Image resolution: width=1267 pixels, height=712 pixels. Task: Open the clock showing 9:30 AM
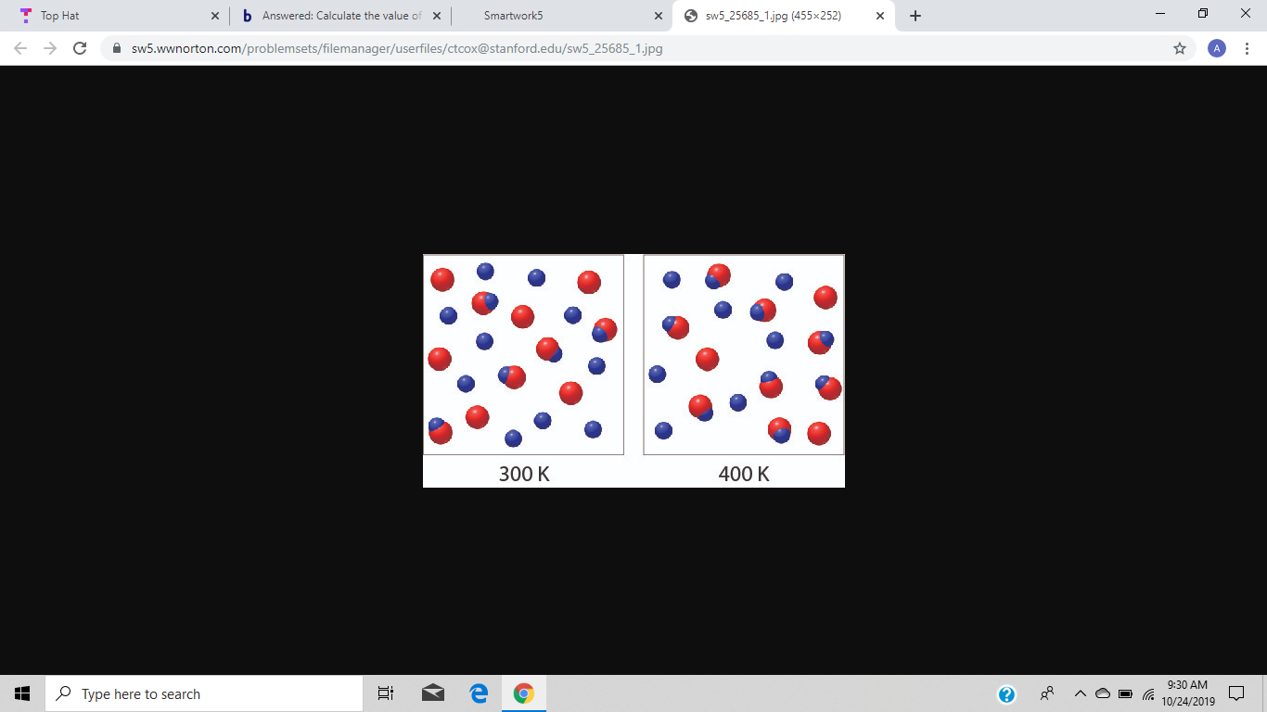point(1188,693)
